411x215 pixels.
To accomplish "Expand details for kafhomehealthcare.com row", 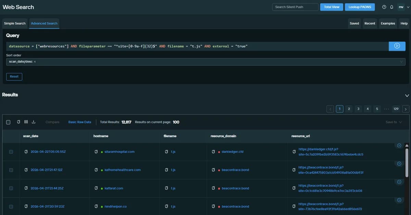I will (399, 164).
